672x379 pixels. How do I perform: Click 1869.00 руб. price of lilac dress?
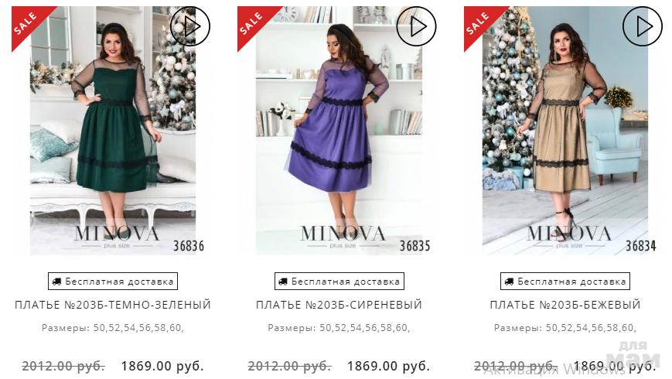pos(388,366)
